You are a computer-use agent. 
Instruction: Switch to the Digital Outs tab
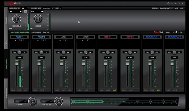pyautogui.click(x=36, y=32)
